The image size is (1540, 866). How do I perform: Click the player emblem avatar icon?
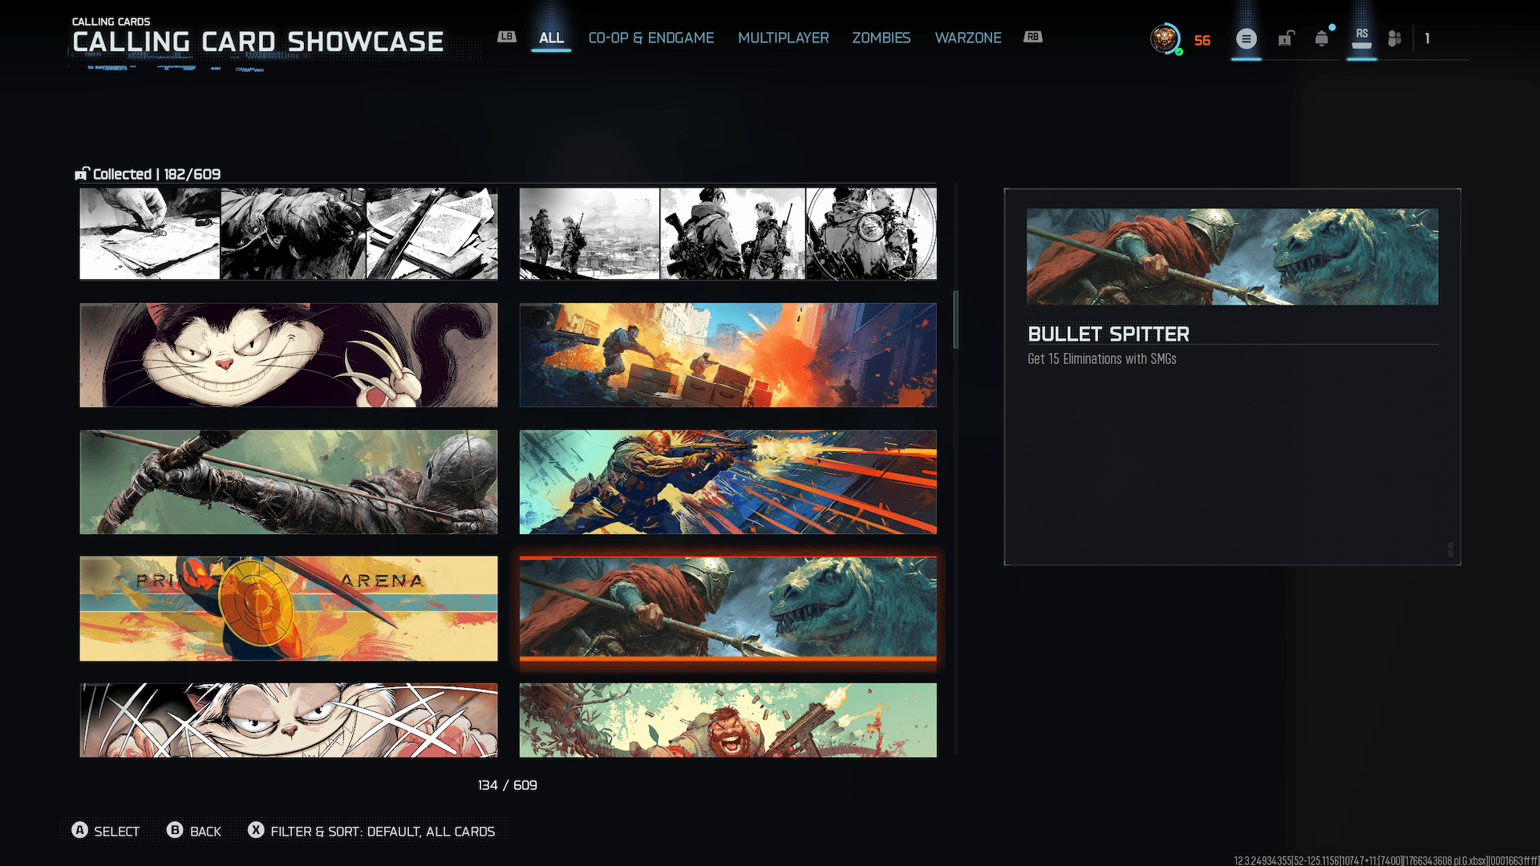(x=1165, y=38)
